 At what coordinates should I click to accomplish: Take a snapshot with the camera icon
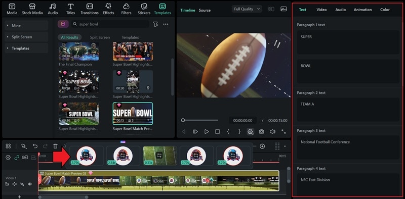[261, 132]
